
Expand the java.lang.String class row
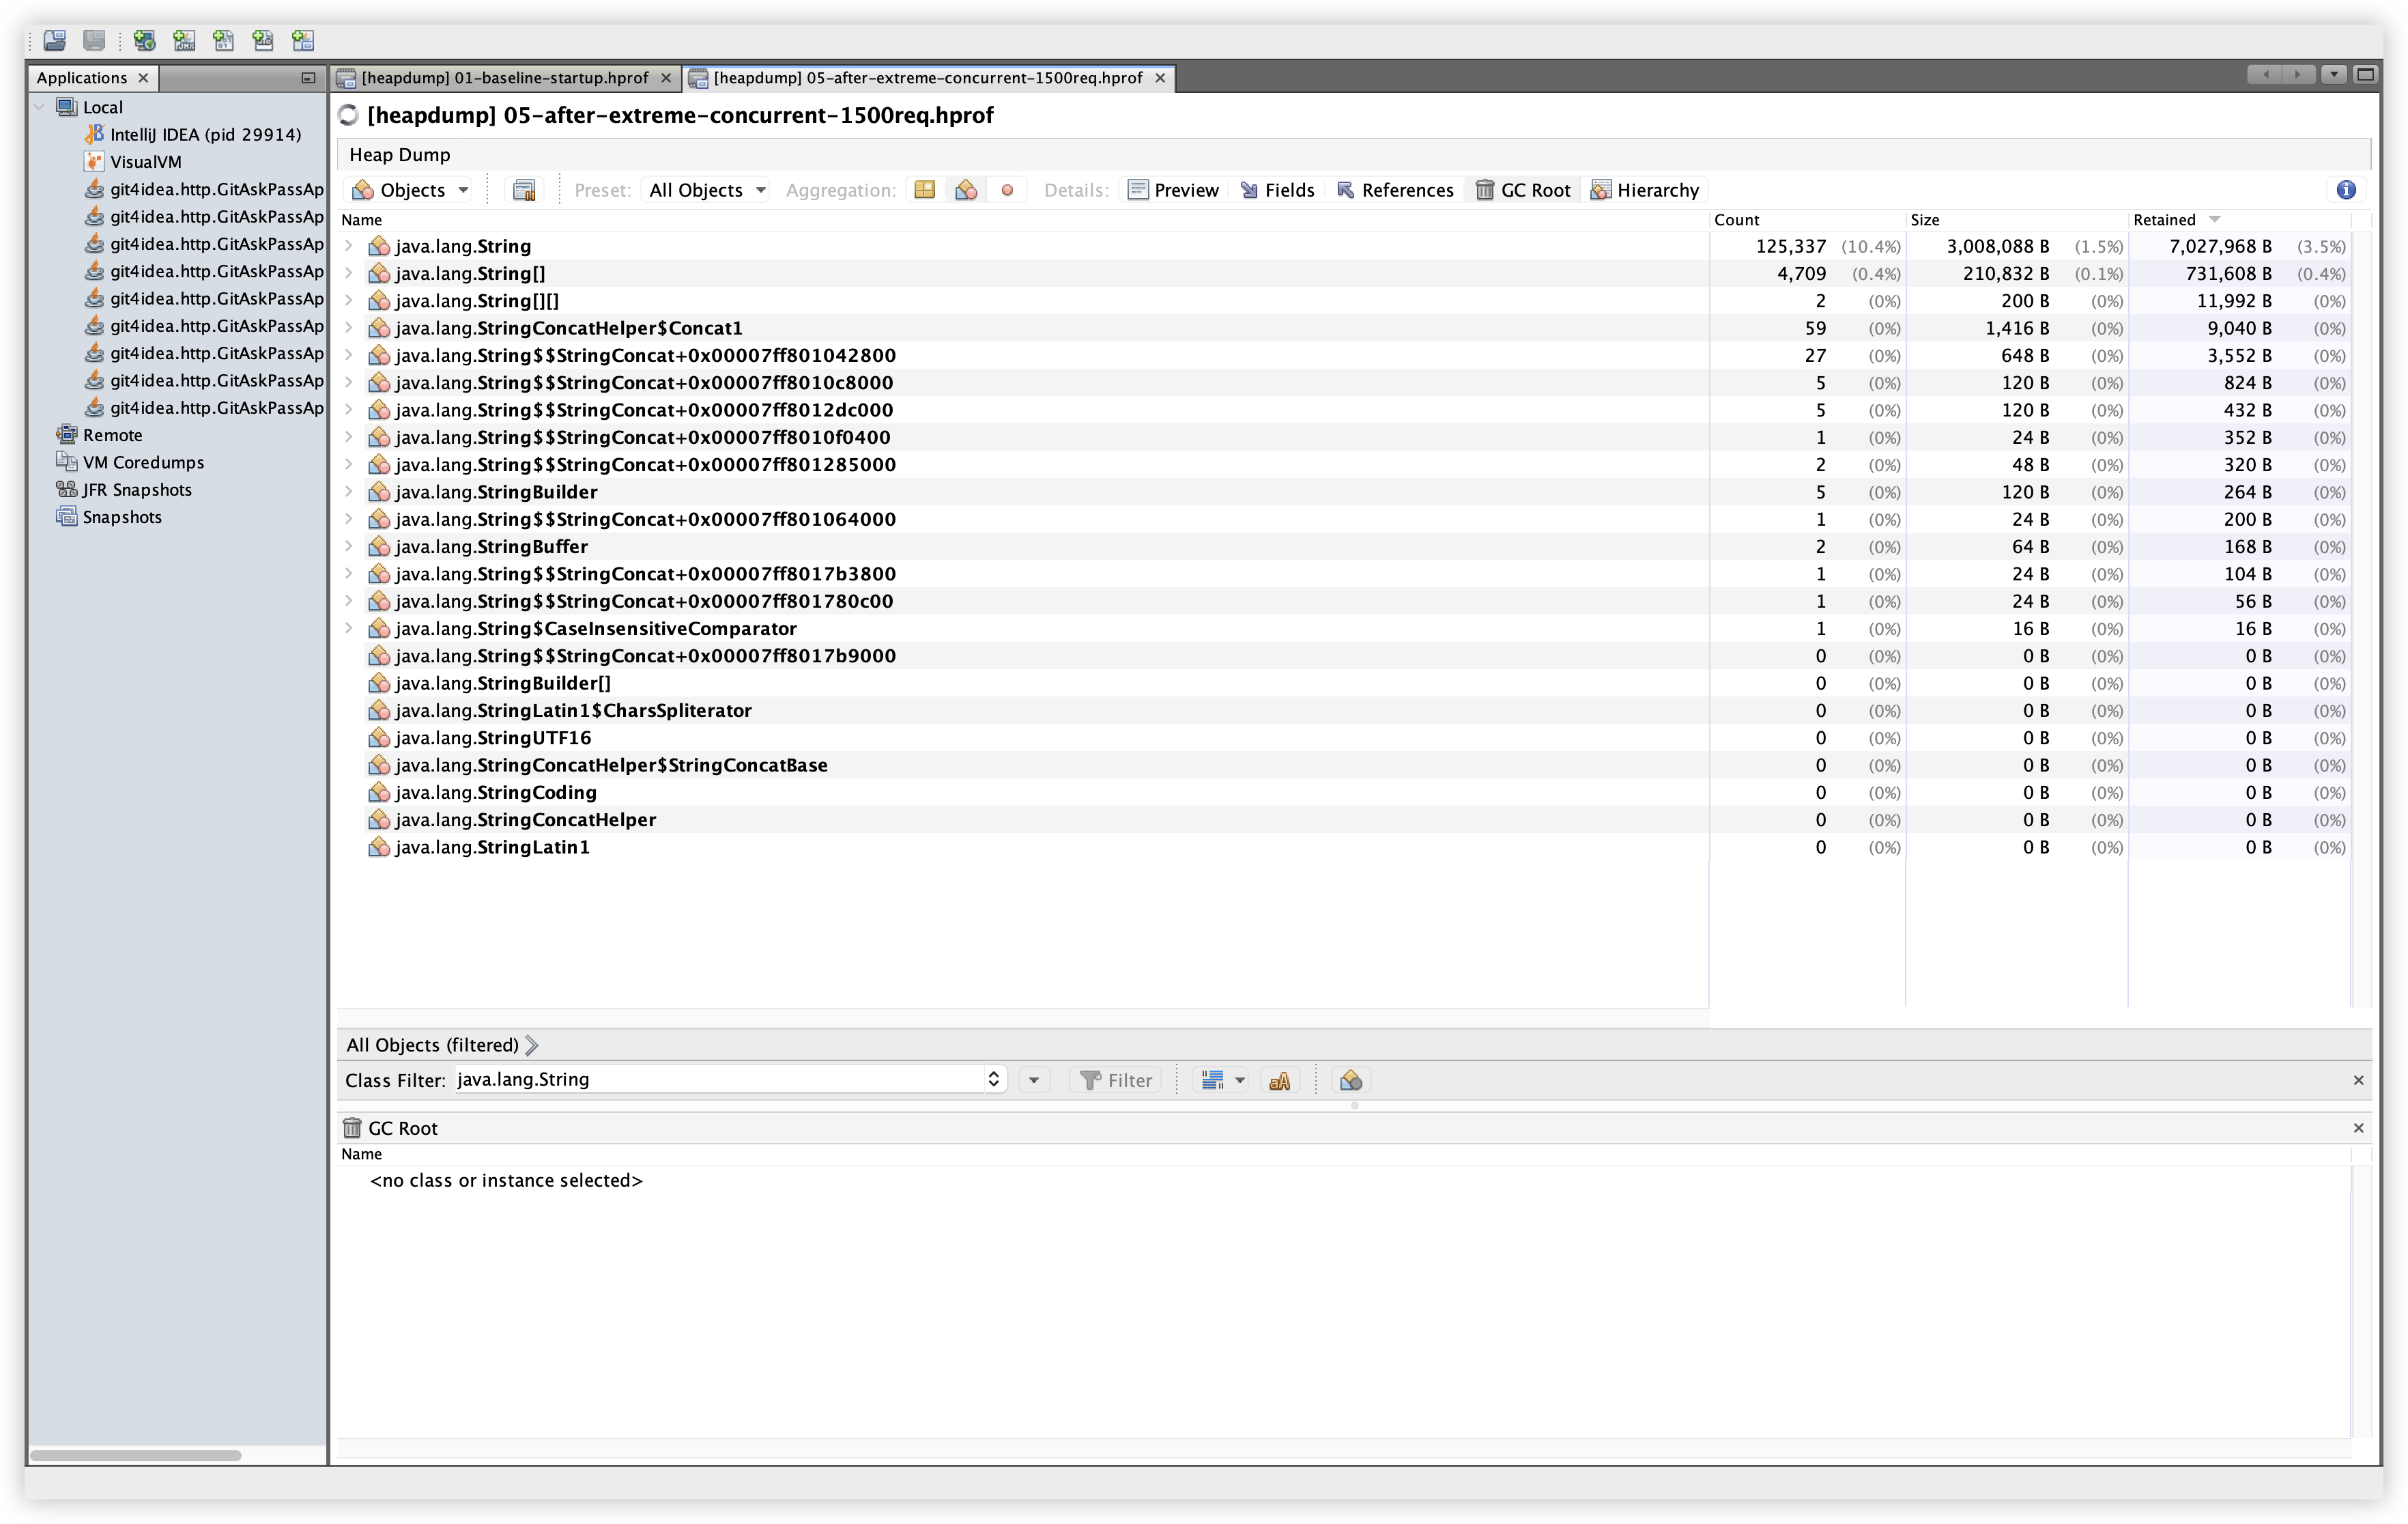pos(348,246)
